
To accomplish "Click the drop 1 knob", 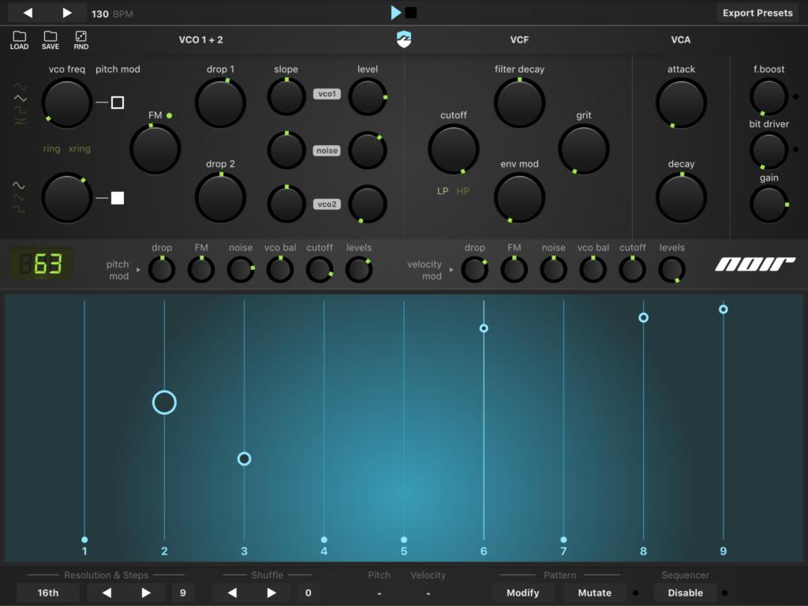I will (221, 103).
